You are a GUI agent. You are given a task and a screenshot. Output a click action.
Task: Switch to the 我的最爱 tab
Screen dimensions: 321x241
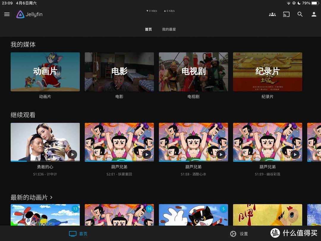point(169,29)
